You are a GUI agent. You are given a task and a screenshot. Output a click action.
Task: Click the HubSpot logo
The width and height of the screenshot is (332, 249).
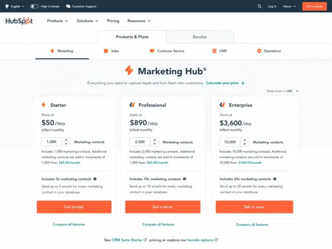[x=19, y=21]
